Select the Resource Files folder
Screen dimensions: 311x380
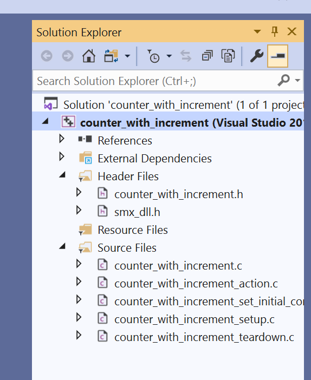tap(133, 230)
